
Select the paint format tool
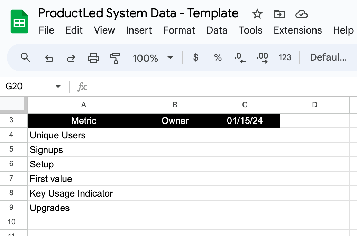(115, 58)
